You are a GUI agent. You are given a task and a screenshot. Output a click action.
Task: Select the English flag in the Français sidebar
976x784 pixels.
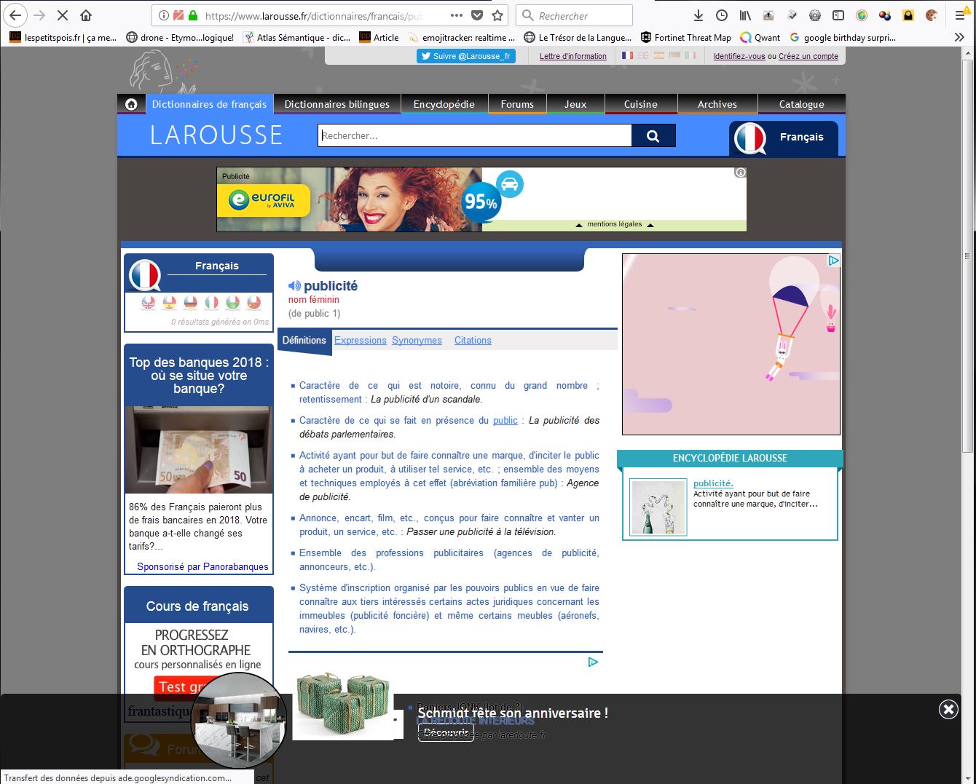pyautogui.click(x=149, y=303)
